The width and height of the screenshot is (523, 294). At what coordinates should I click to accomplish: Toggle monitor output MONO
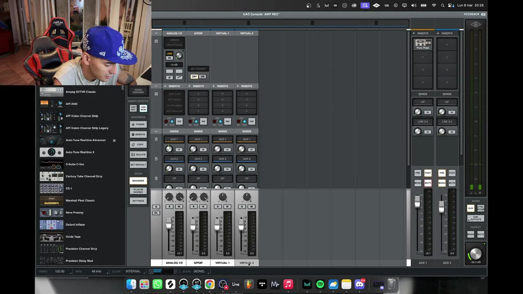pos(471,234)
